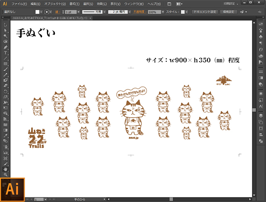
Task: Open the ウィンドウ menu
Action: point(134,4)
